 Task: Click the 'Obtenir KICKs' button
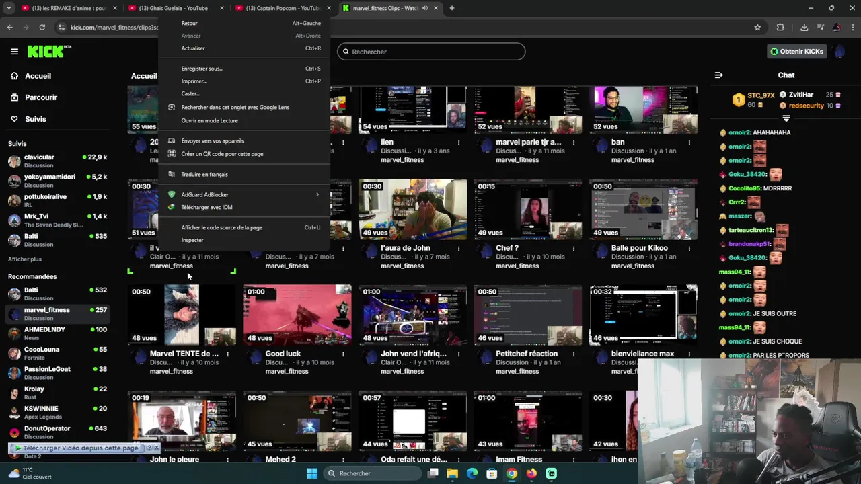click(797, 51)
